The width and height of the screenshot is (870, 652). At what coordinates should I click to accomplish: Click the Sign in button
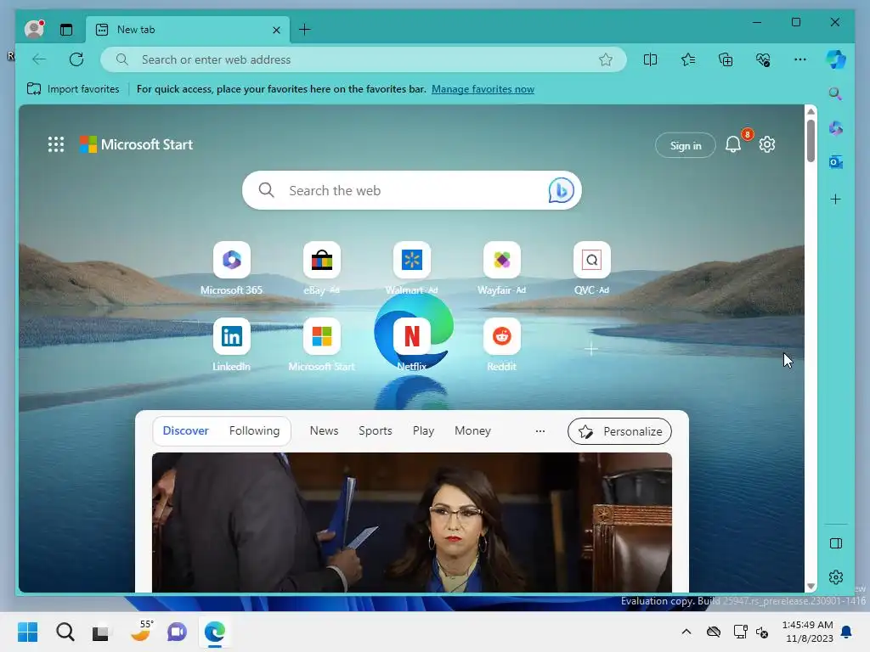point(686,145)
